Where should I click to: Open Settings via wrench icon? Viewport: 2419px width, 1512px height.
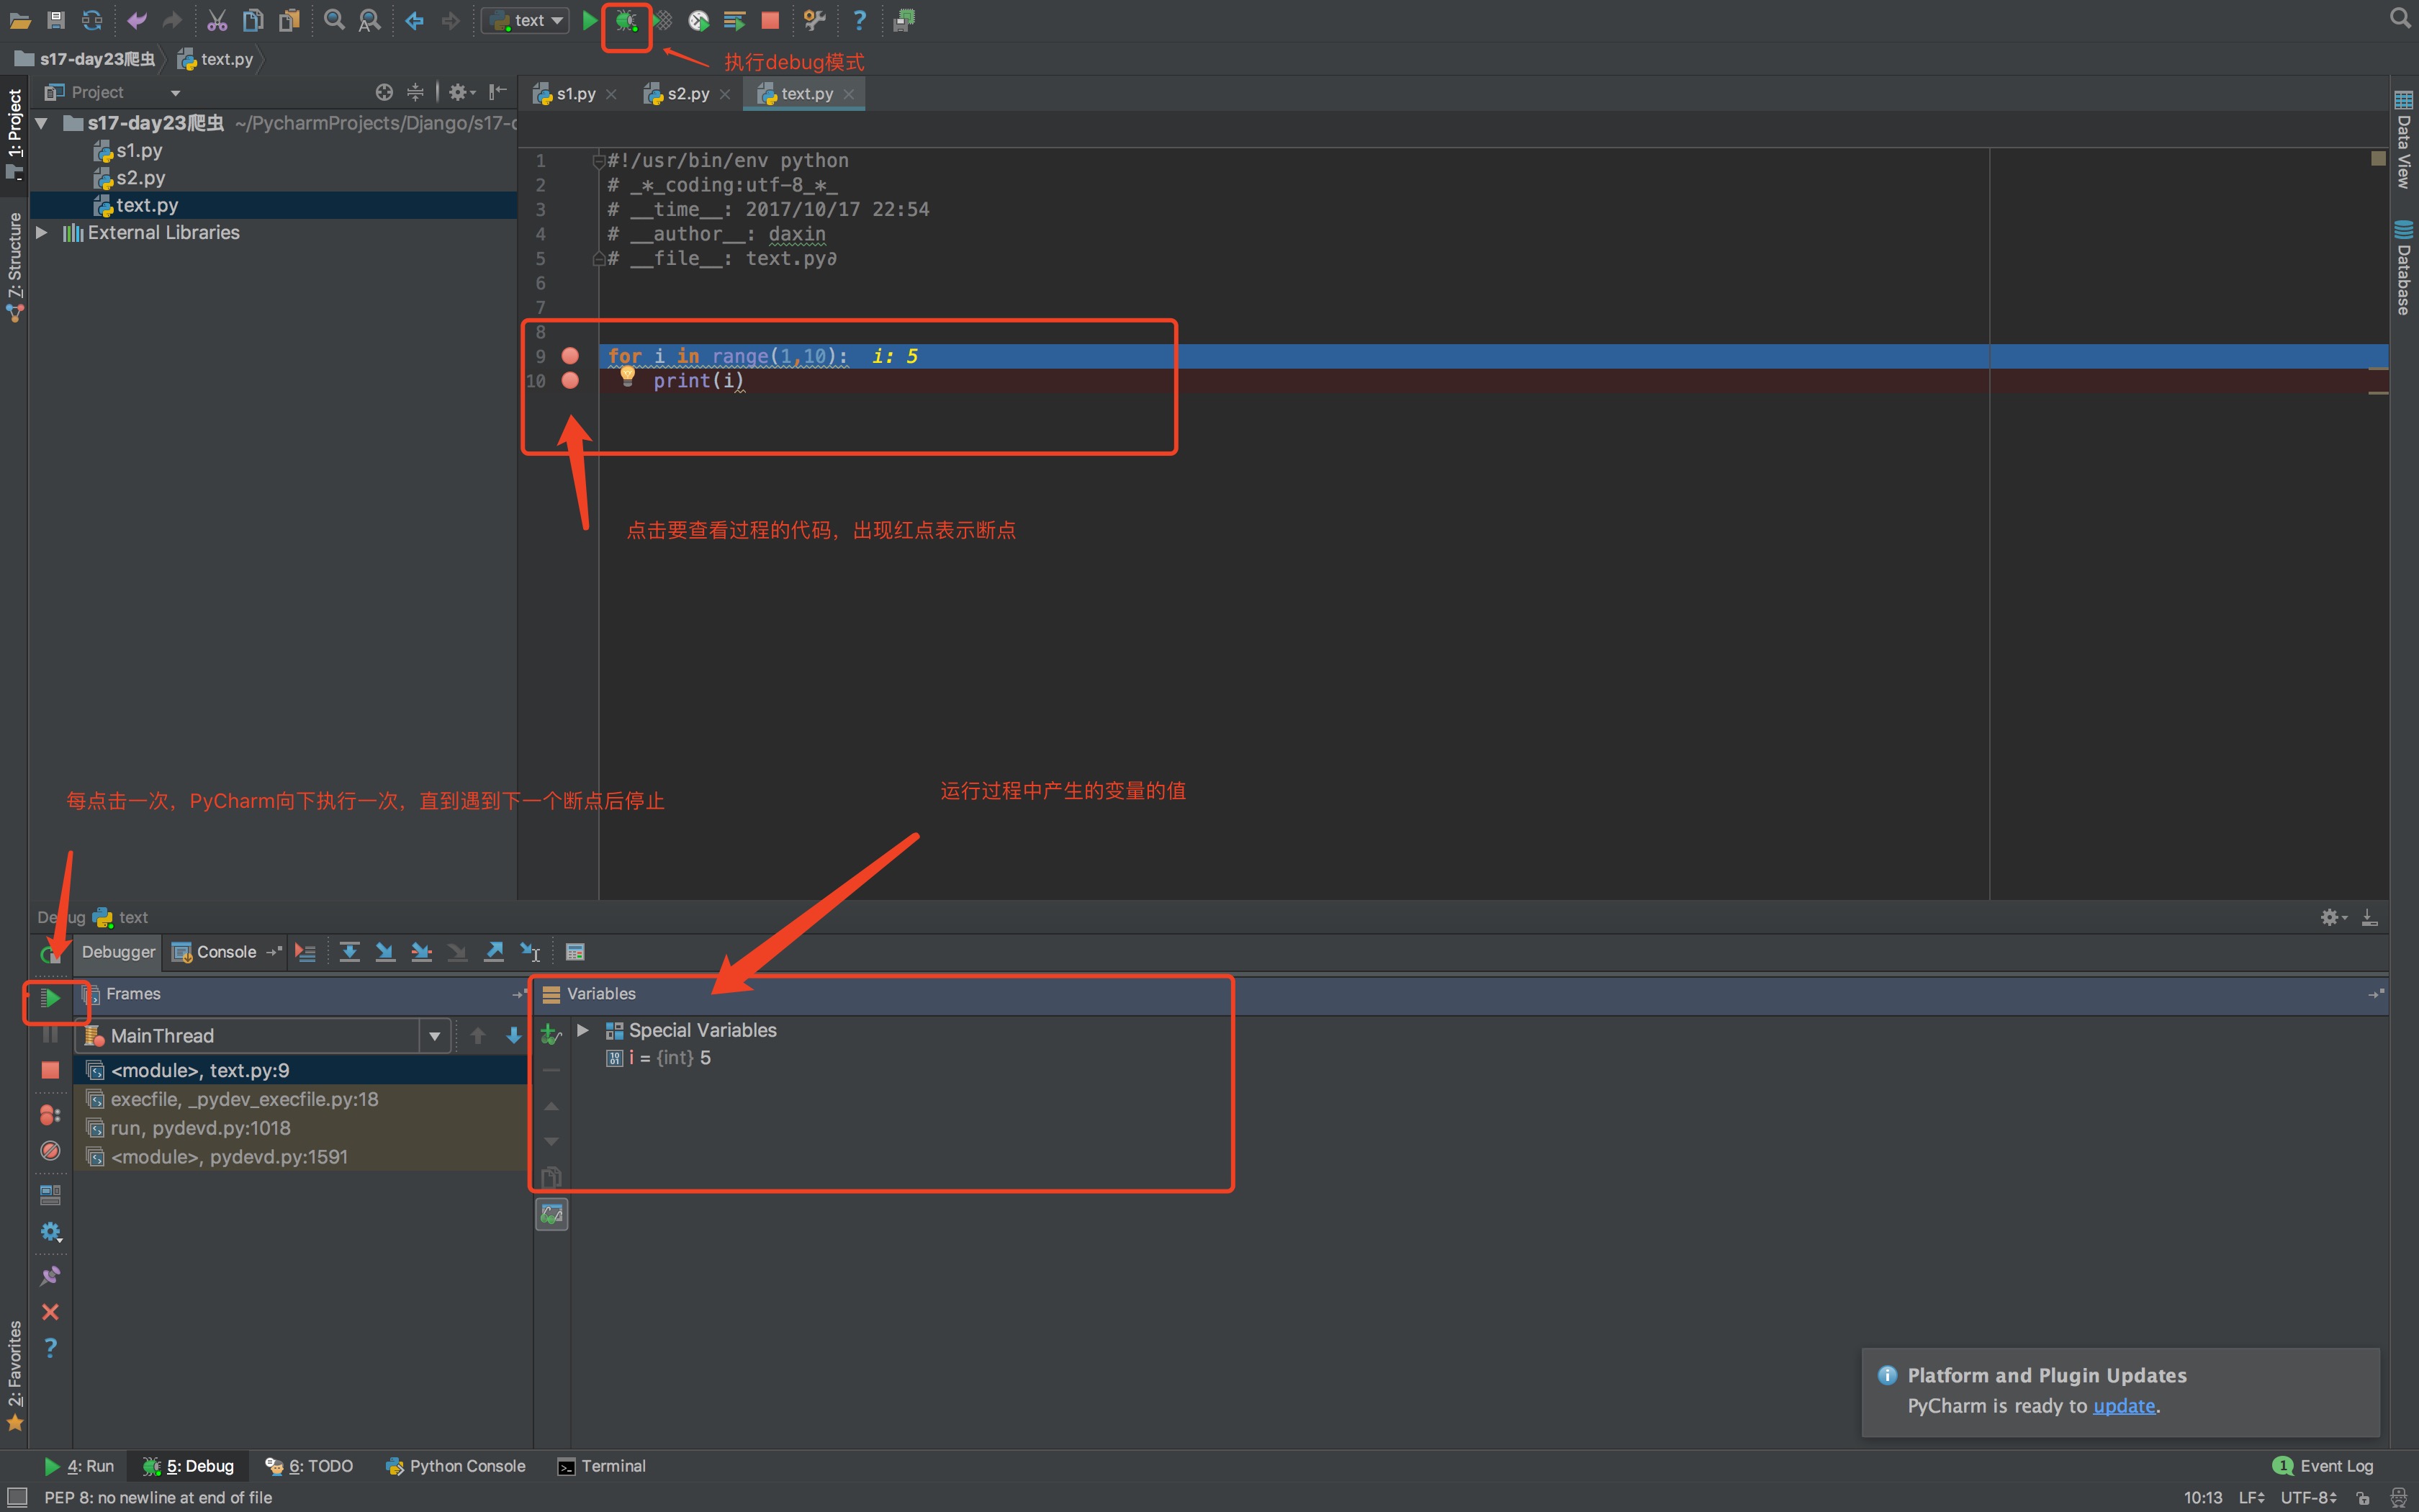point(815,20)
